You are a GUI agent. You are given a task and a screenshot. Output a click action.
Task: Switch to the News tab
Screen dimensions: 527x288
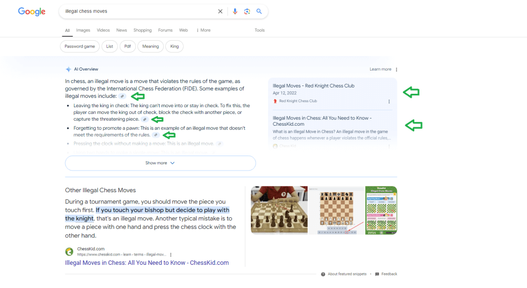(x=121, y=30)
